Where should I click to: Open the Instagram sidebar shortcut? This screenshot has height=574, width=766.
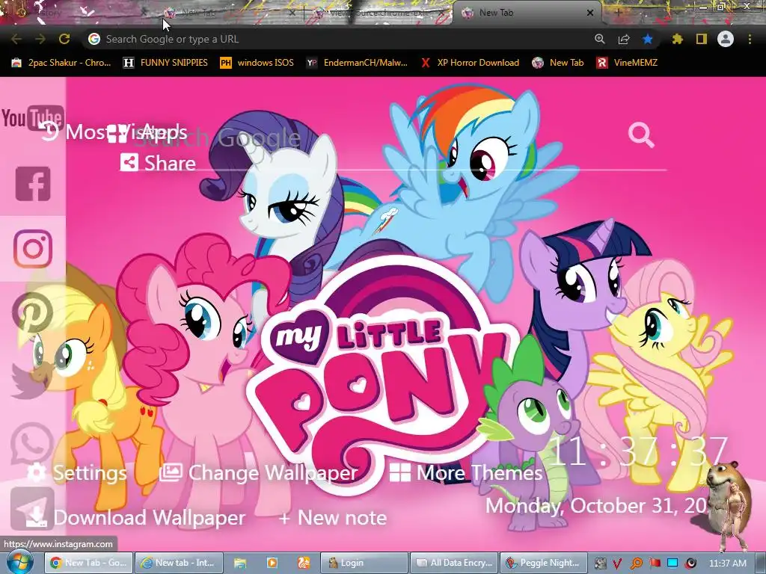pyautogui.click(x=33, y=248)
